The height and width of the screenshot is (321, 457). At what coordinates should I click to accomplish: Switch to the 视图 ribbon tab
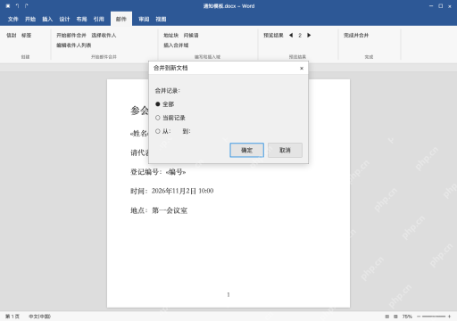click(161, 20)
